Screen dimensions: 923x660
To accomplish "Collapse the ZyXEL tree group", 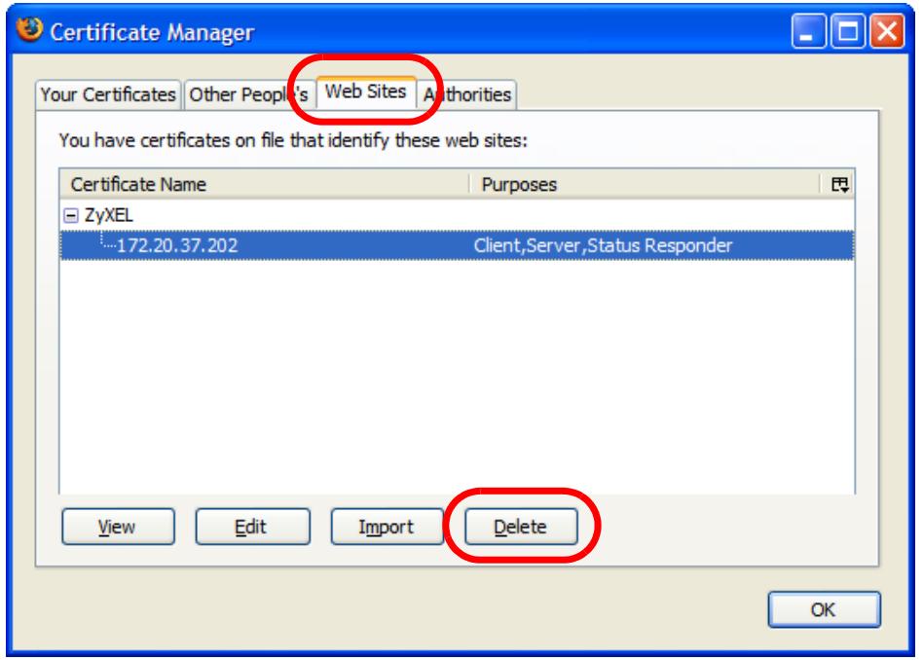I will (71, 216).
